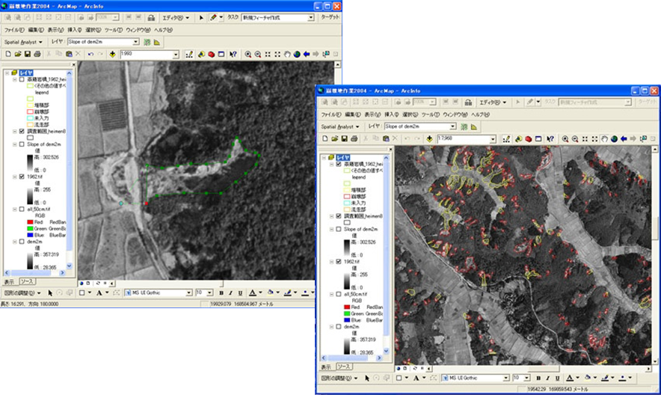Select Zoom Out tool in left window
The height and width of the screenshot is (395, 661).
coord(257,54)
